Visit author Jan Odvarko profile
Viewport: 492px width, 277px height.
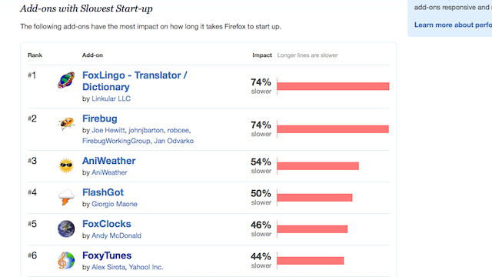click(x=174, y=141)
